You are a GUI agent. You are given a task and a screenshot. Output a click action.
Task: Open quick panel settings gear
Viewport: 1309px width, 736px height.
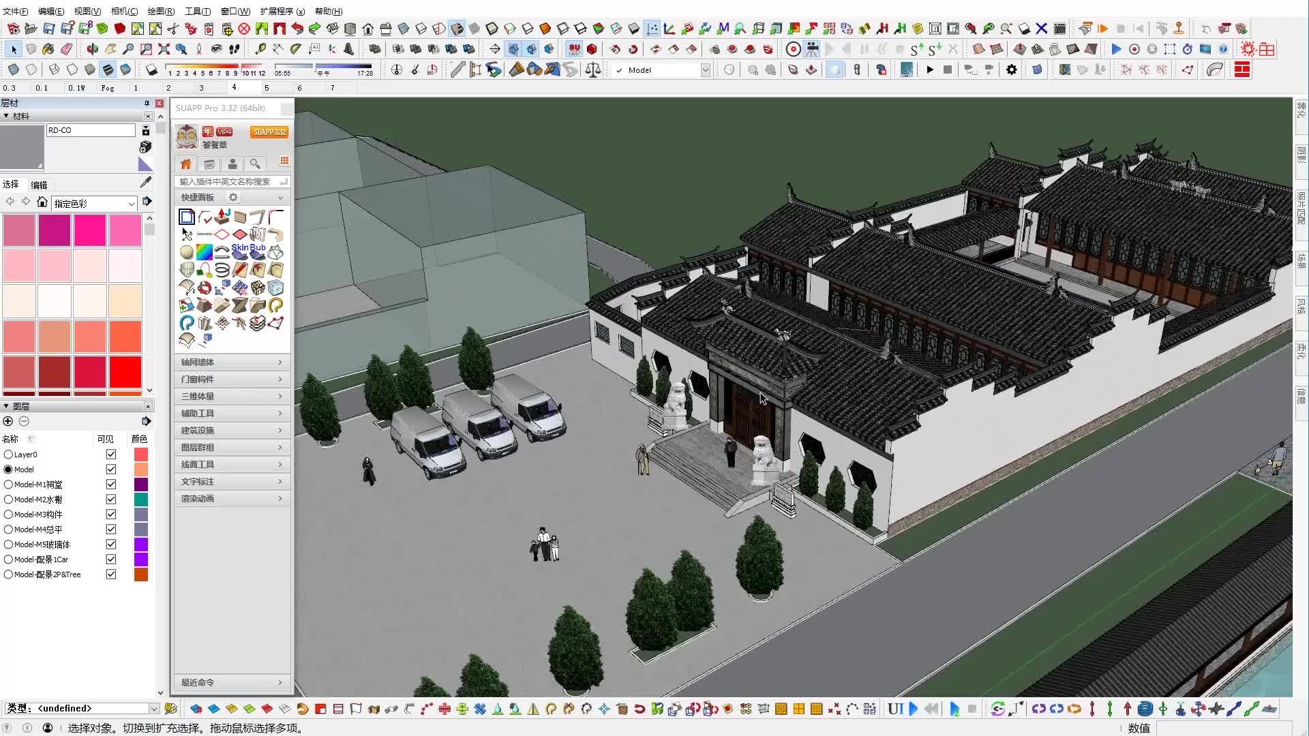[x=233, y=197]
